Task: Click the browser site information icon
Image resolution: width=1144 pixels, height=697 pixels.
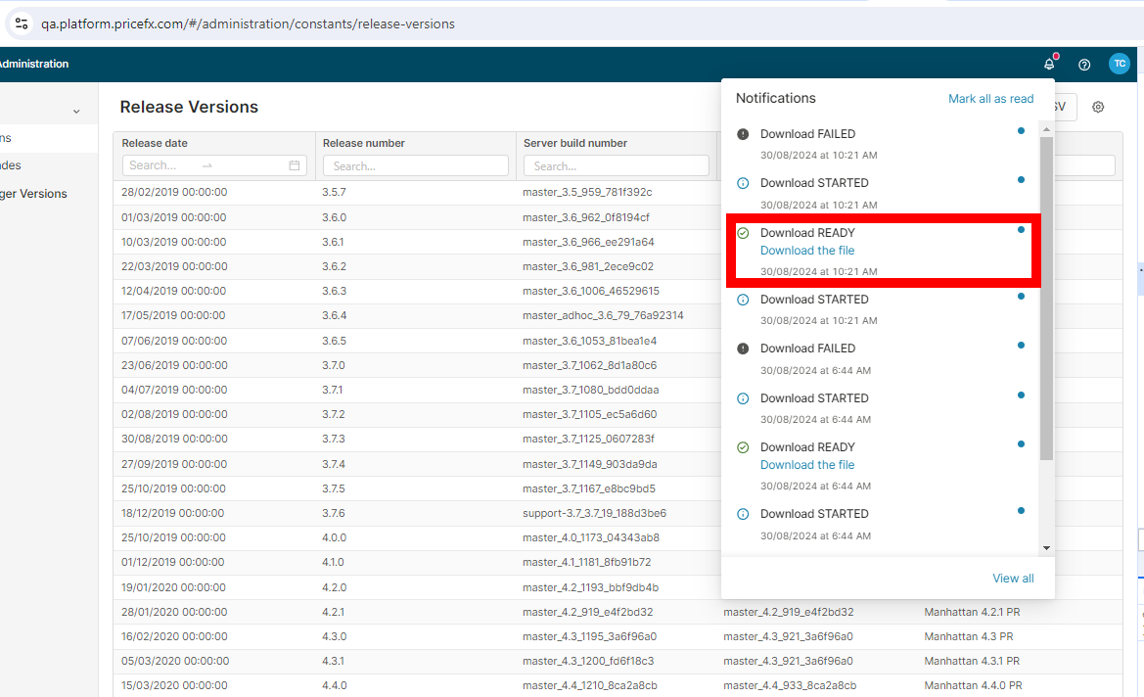Action: tap(21, 23)
